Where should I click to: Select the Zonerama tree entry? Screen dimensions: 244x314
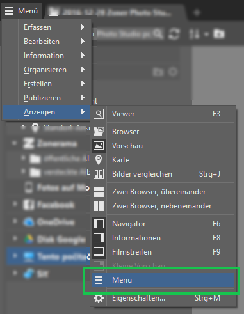click(57, 144)
